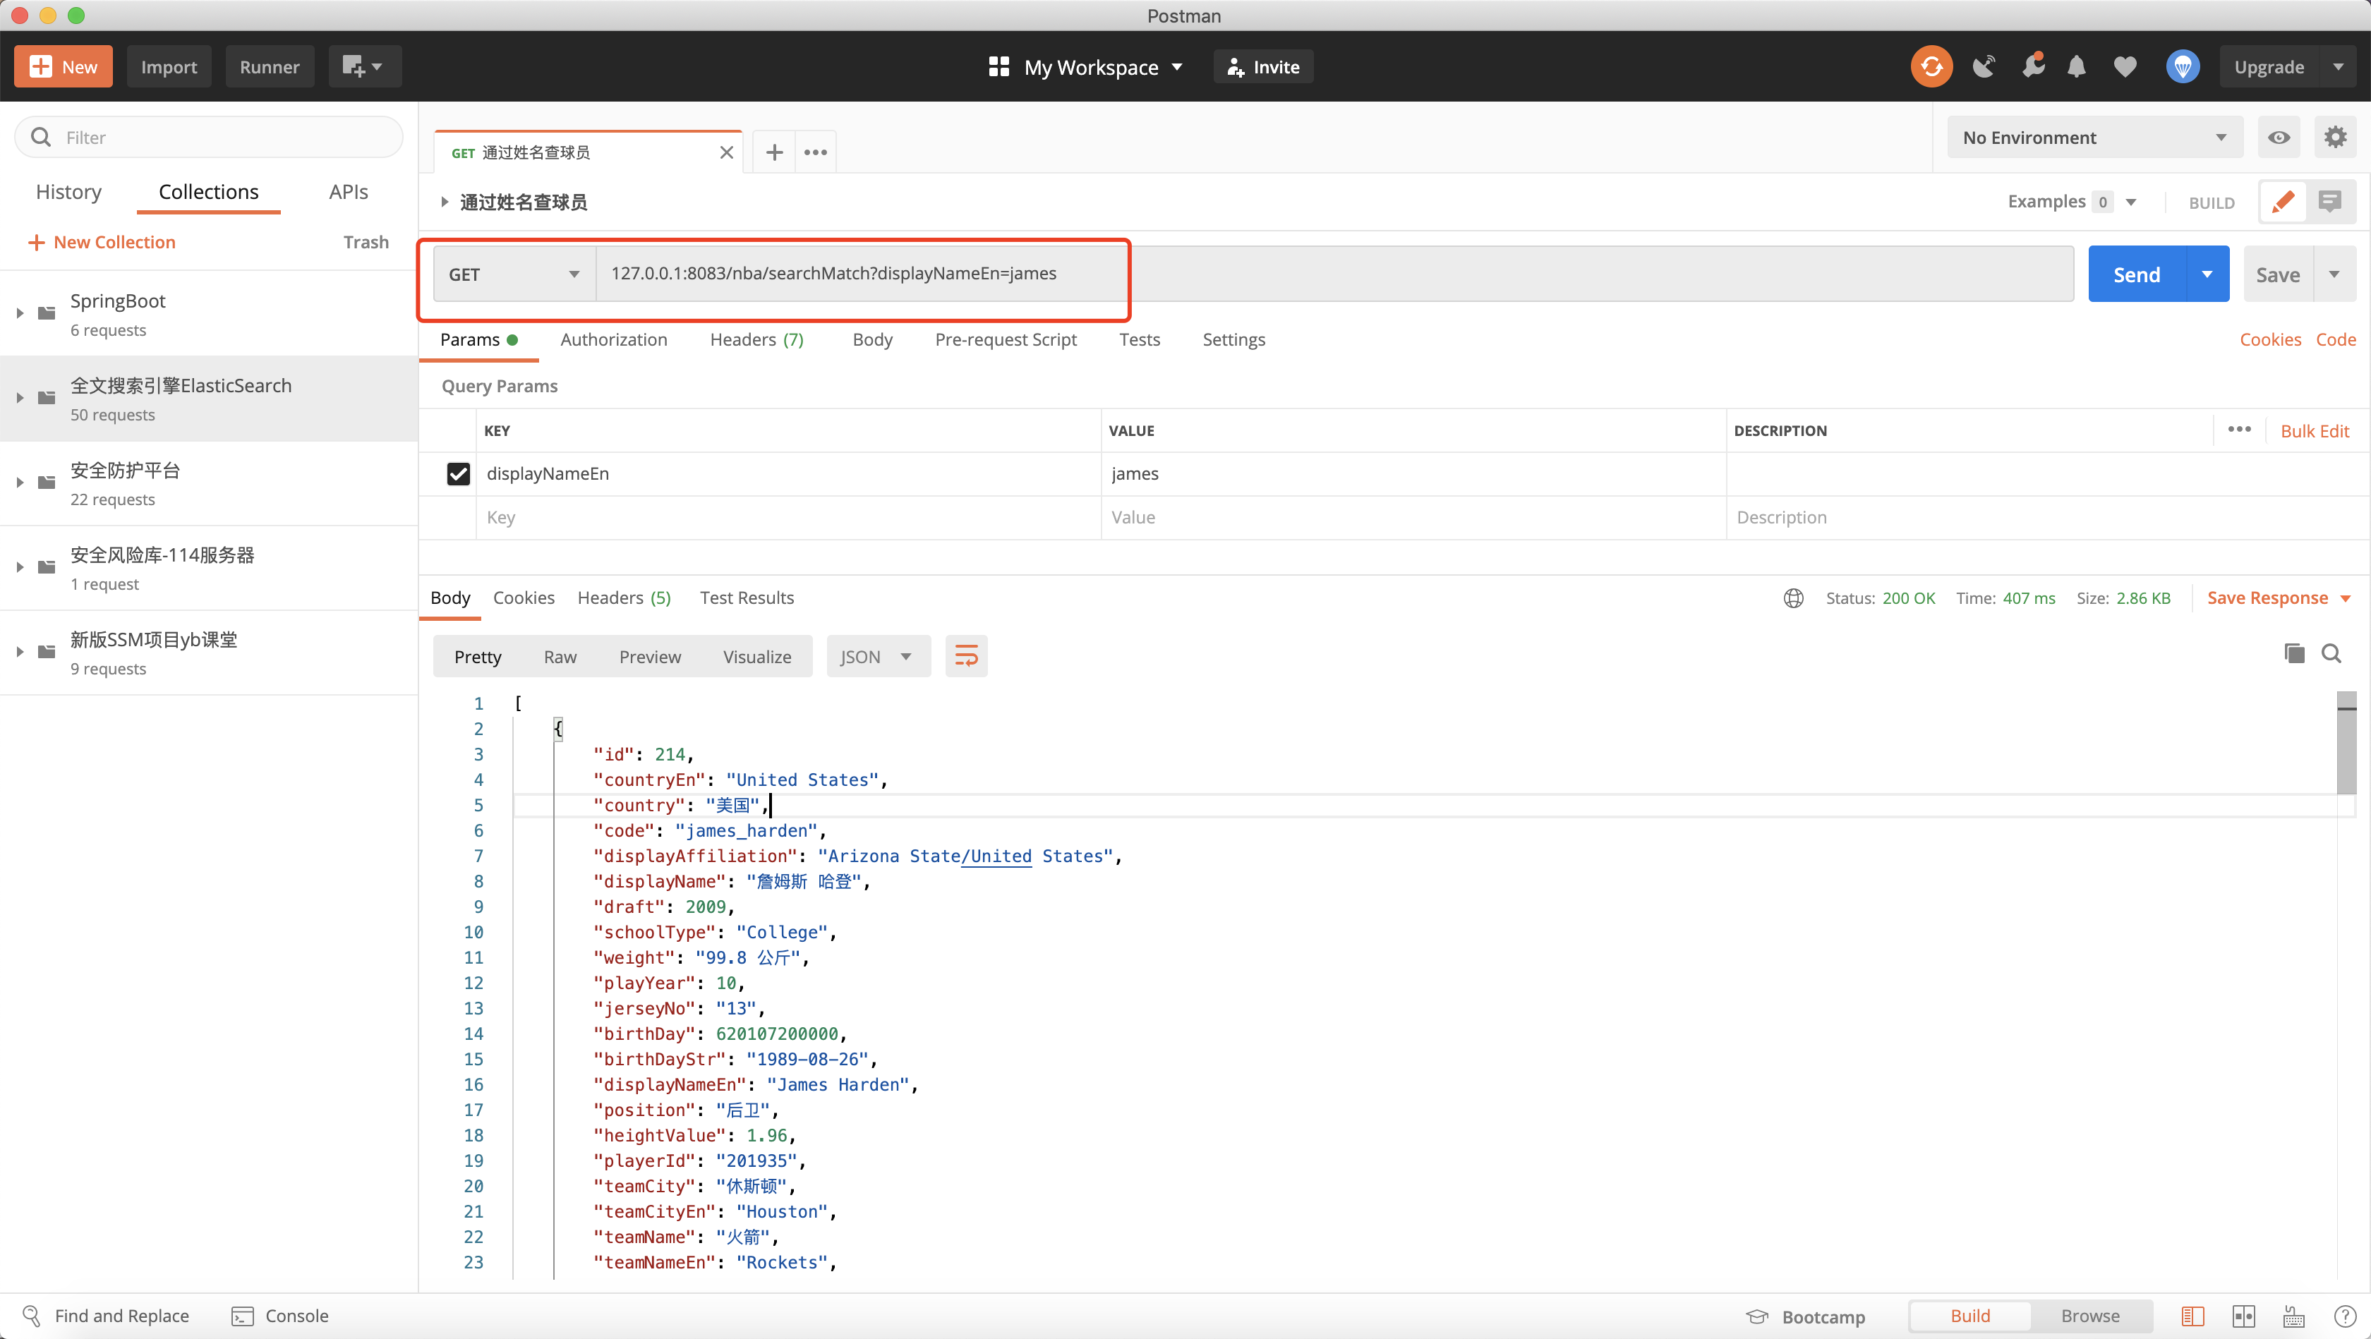Open the Save options dropdown arrow
Viewport: 2371px width, 1339px height.
tap(2334, 274)
